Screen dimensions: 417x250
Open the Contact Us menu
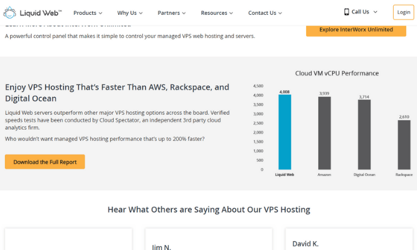coord(265,12)
